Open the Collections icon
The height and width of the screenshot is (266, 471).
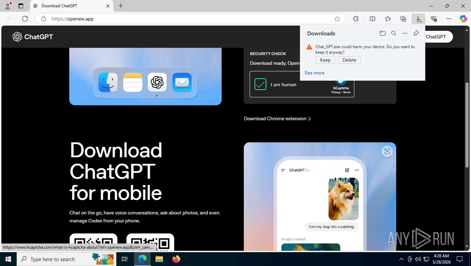pyautogui.click(x=403, y=19)
